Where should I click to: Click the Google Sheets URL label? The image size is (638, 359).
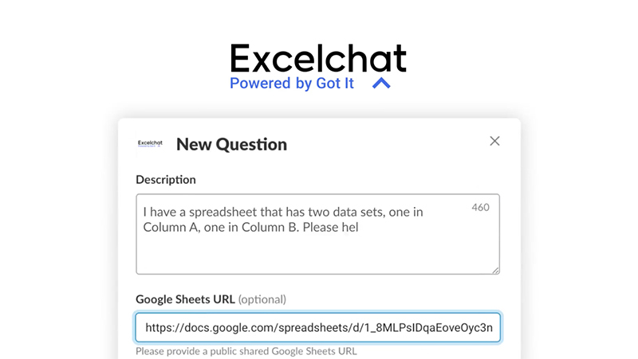(x=185, y=299)
